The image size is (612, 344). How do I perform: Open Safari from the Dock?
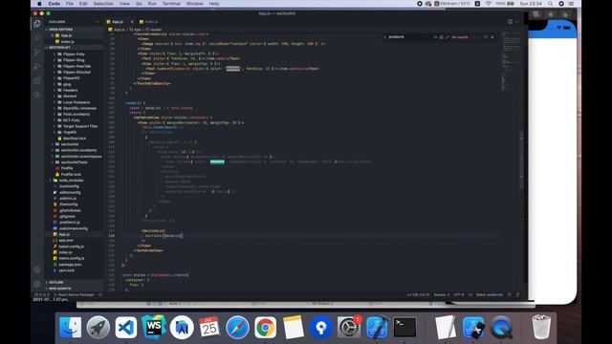(x=237, y=327)
